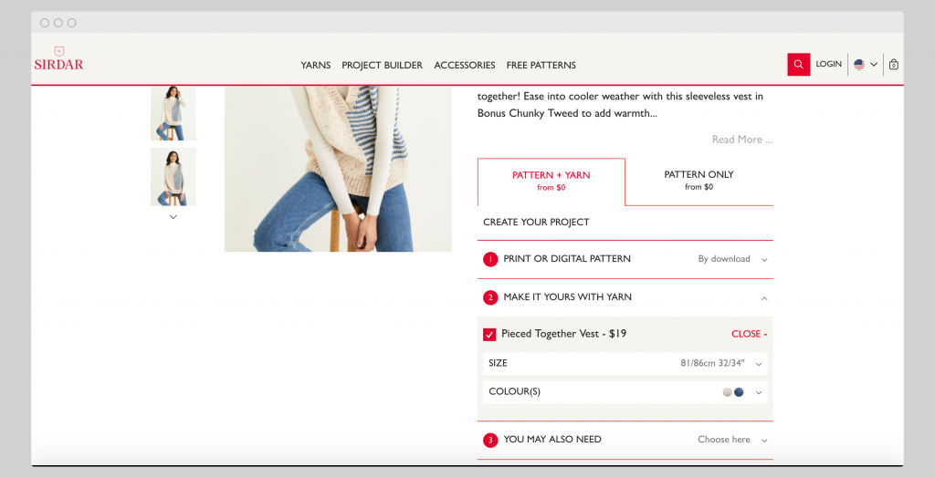Expand the country selector chevron

pos(874,65)
